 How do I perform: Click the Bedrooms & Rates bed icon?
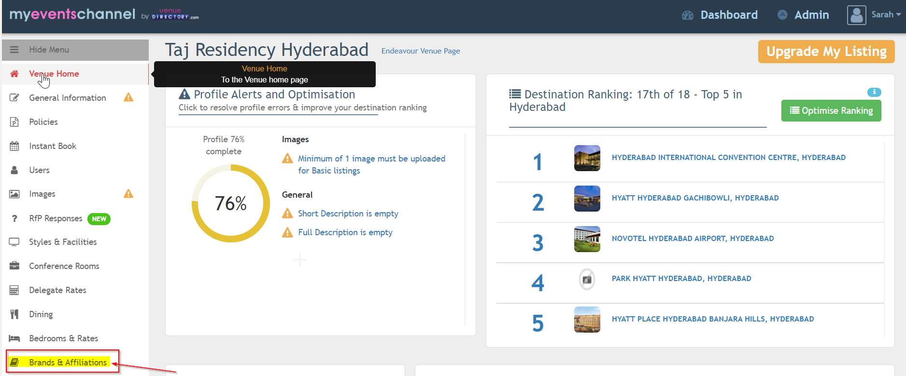(14, 338)
